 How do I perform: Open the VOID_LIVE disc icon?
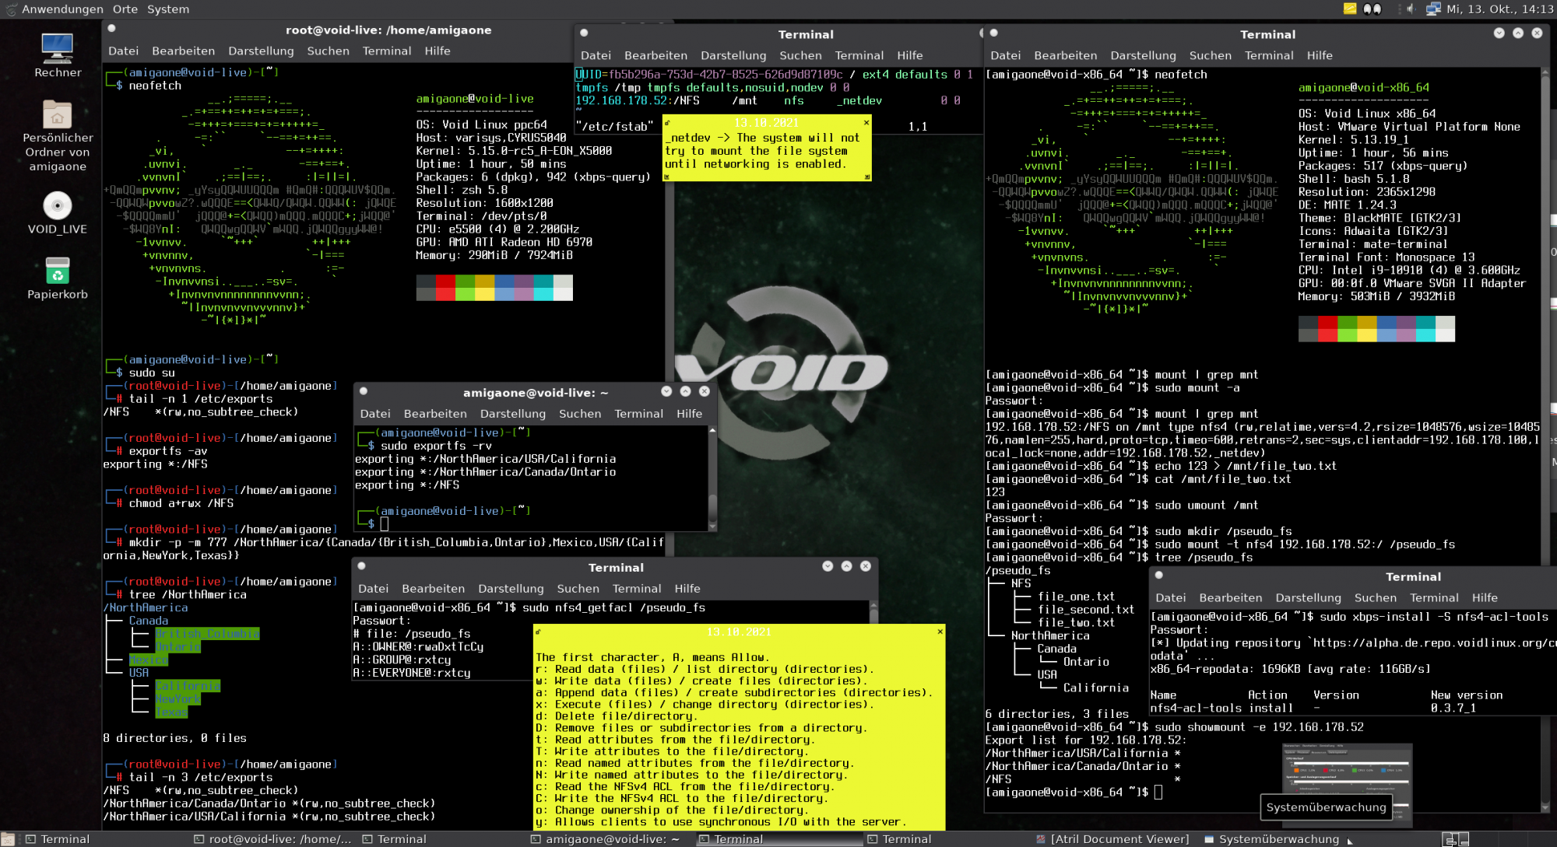(58, 207)
